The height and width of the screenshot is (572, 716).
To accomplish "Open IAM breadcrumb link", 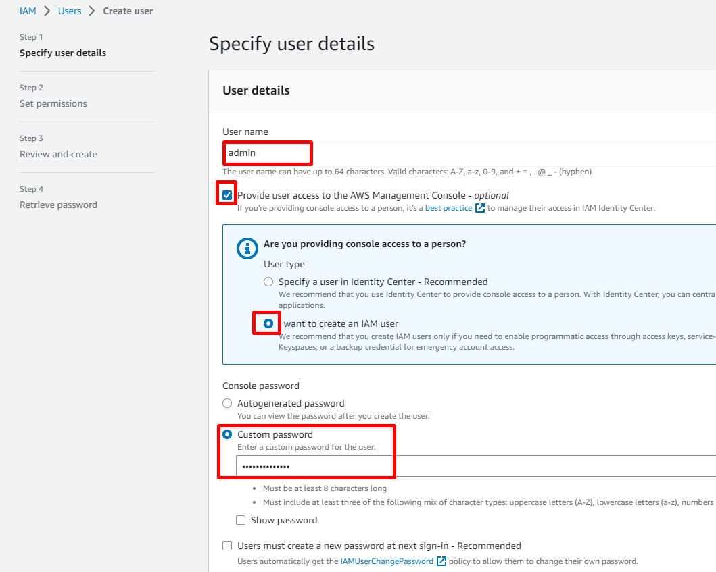I will click(28, 11).
